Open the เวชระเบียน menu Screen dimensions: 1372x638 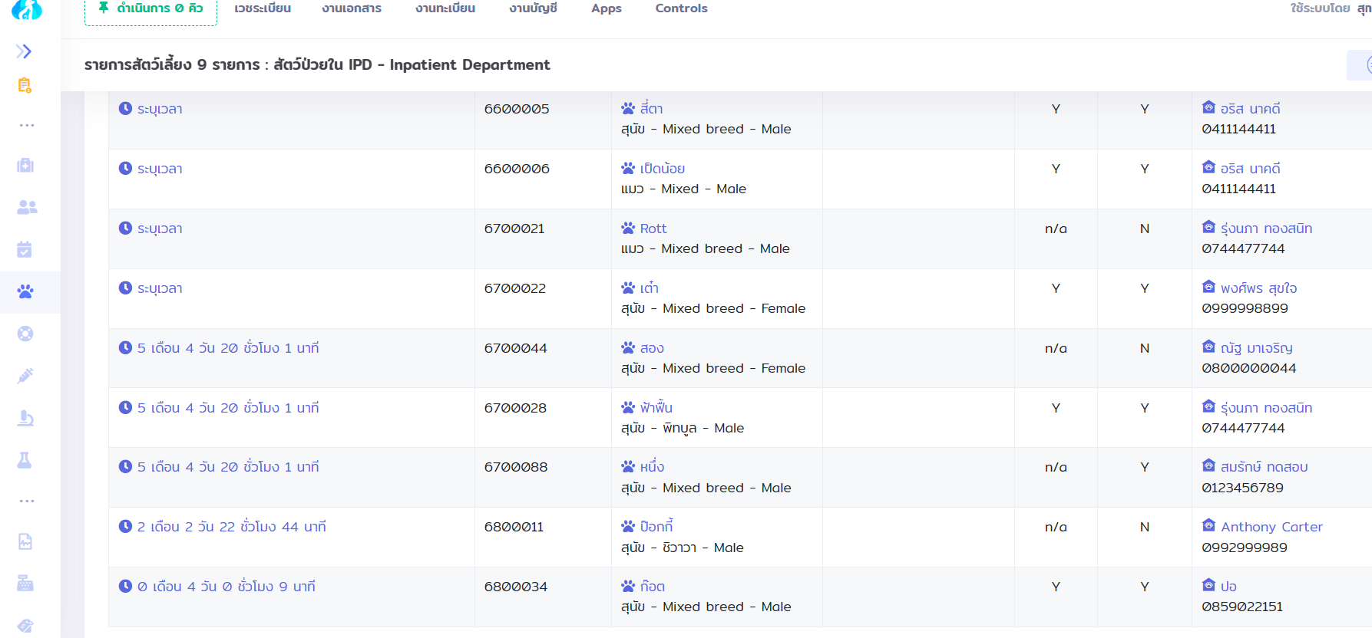pos(263,8)
